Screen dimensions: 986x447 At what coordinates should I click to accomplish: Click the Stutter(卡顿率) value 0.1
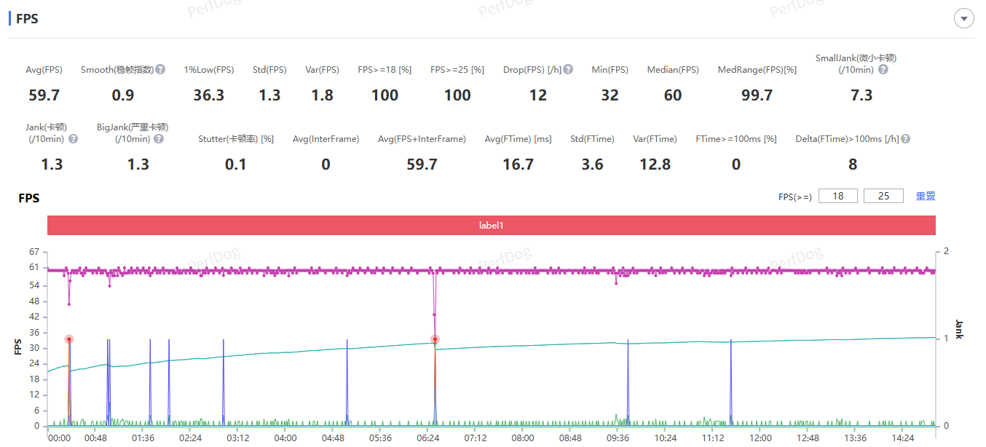click(235, 165)
